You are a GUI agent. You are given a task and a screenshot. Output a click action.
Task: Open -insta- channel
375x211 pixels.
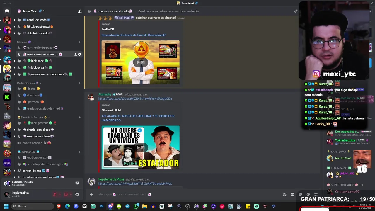(49, 89)
